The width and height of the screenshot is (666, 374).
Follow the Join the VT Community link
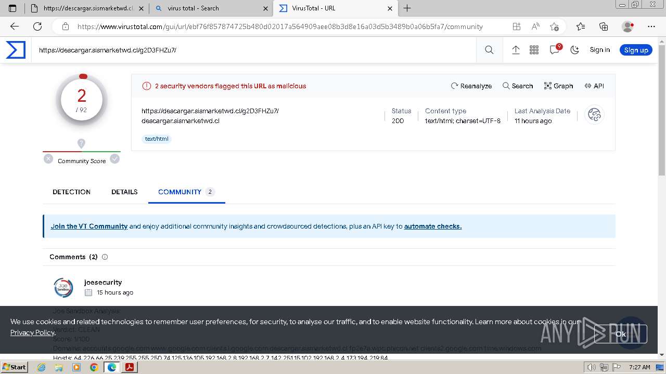(89, 226)
